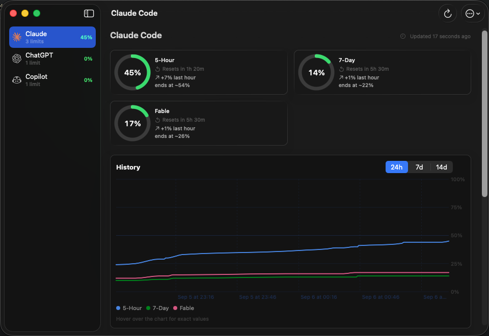This screenshot has height=336, width=489.
Task: Switch history range to 24h
Action: pos(396,167)
